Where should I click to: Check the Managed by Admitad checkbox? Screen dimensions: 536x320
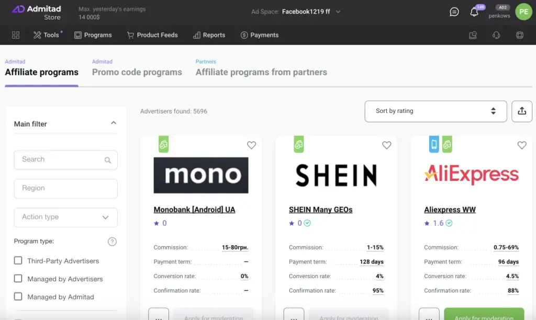(x=18, y=296)
